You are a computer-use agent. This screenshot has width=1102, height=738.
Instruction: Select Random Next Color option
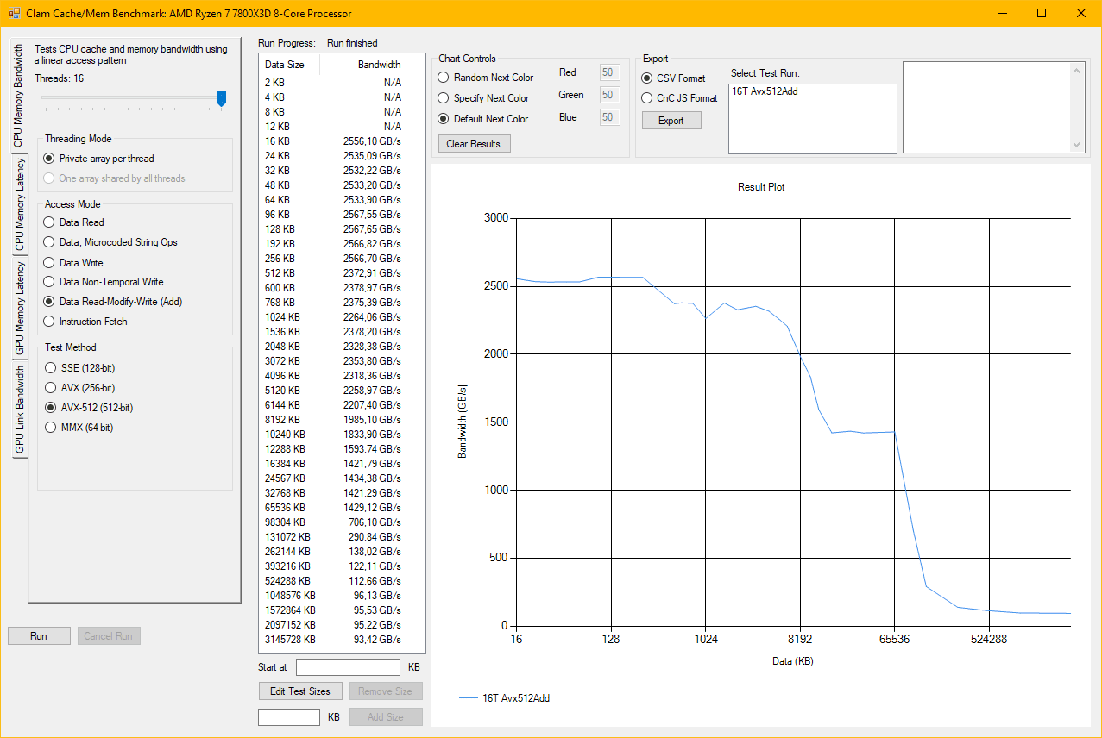[x=487, y=78]
